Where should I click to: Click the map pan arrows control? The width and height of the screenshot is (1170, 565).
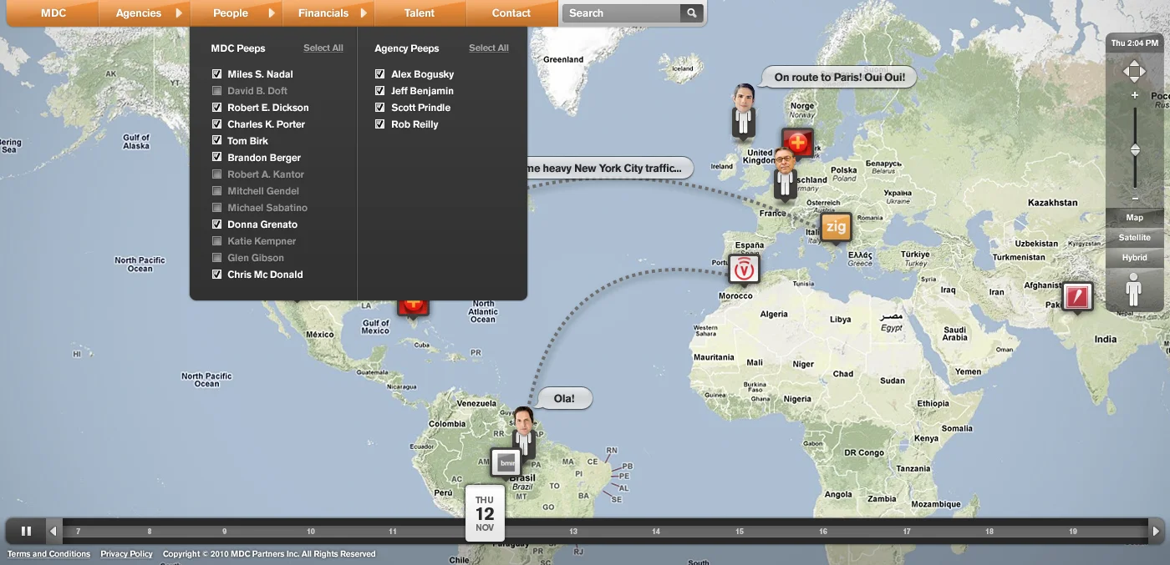tap(1134, 71)
